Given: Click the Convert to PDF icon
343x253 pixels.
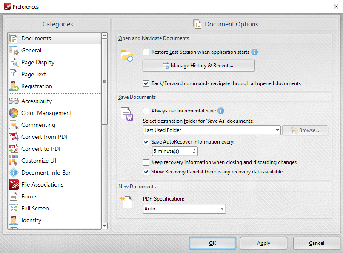Looking at the screenshot, I should coord(14,149).
